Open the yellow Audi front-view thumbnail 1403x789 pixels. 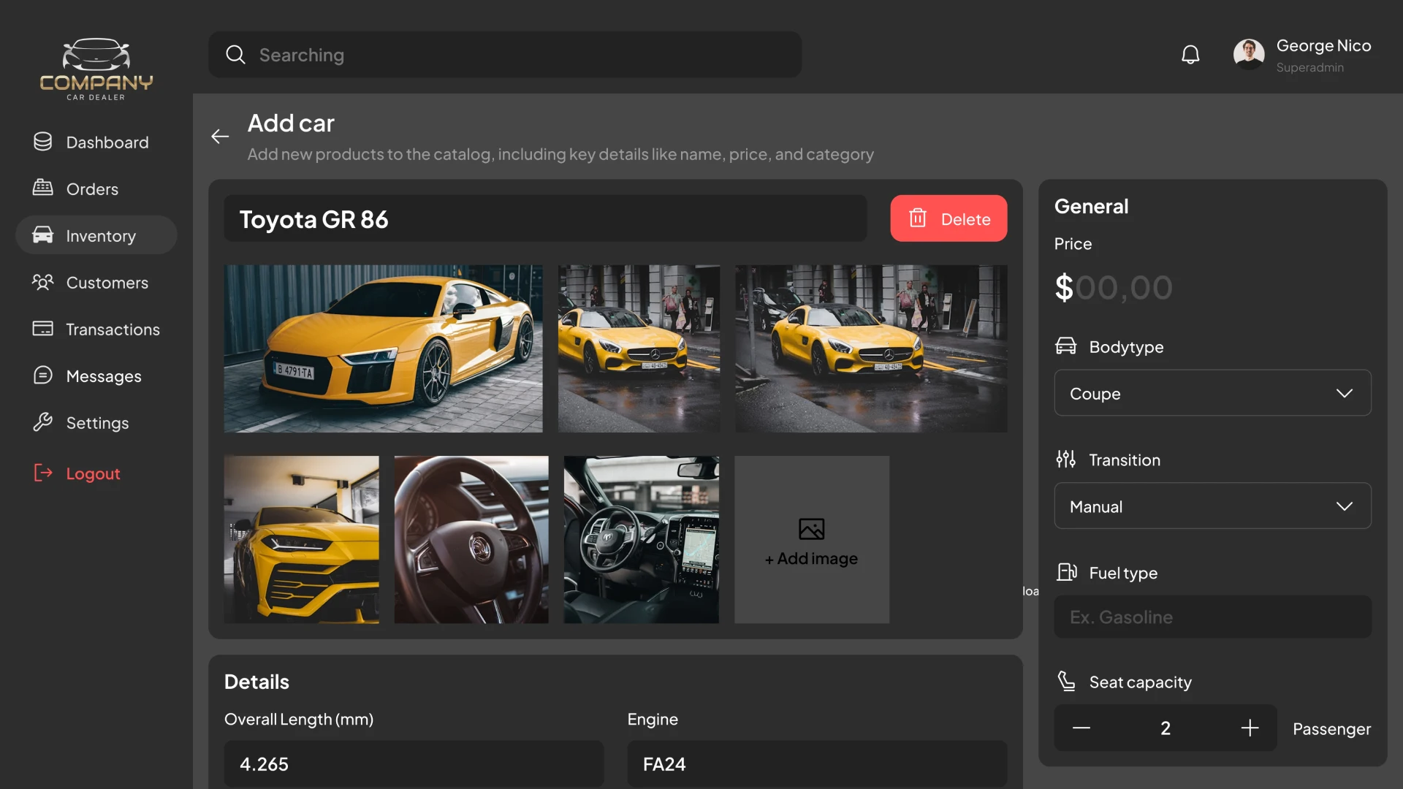(383, 348)
